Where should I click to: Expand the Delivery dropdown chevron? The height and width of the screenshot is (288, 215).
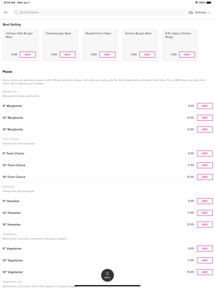point(209,13)
